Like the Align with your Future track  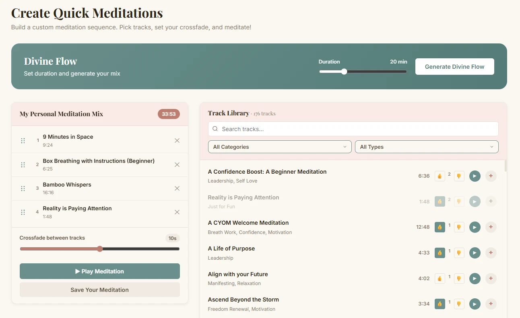pyautogui.click(x=440, y=278)
